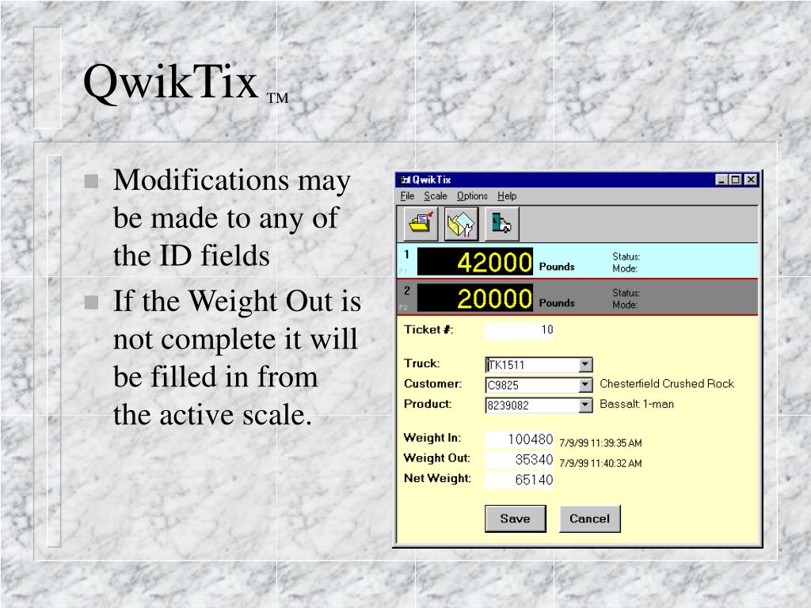Screen dimensions: 811x608
Task: Open the Scale menu
Action: [x=436, y=196]
